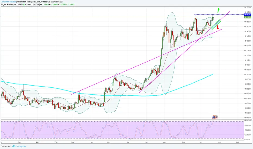Click the TradingView cloud logo icon
This screenshot has width=253, height=149.
[14, 146]
